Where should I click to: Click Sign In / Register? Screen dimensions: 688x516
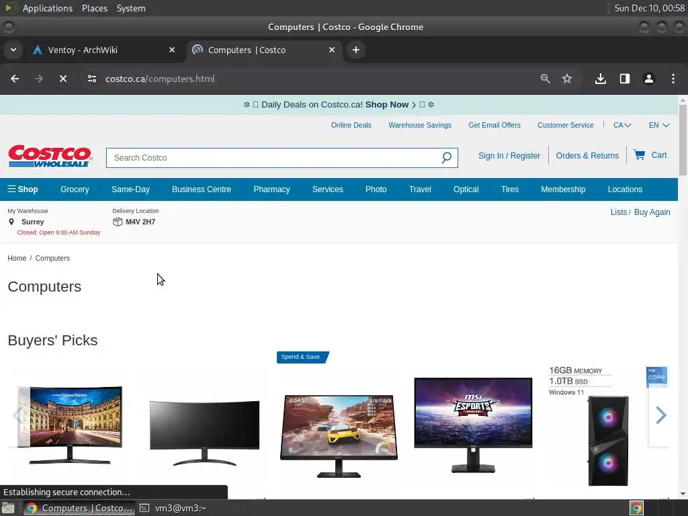[x=509, y=156]
